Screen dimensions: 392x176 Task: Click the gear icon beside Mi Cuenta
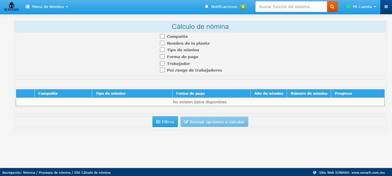[348, 6]
